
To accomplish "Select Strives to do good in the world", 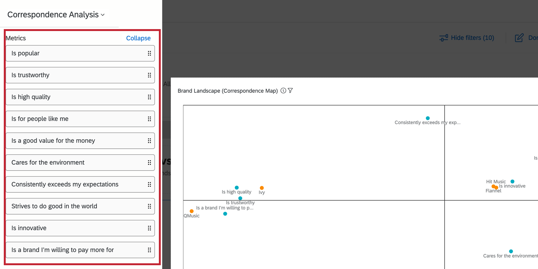I will point(80,206).
